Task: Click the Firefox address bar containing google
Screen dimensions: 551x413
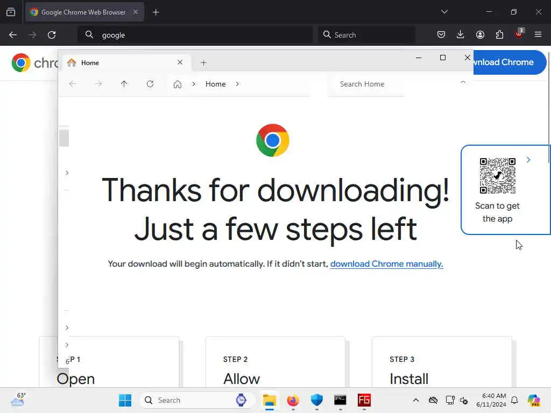Action: 195,35
